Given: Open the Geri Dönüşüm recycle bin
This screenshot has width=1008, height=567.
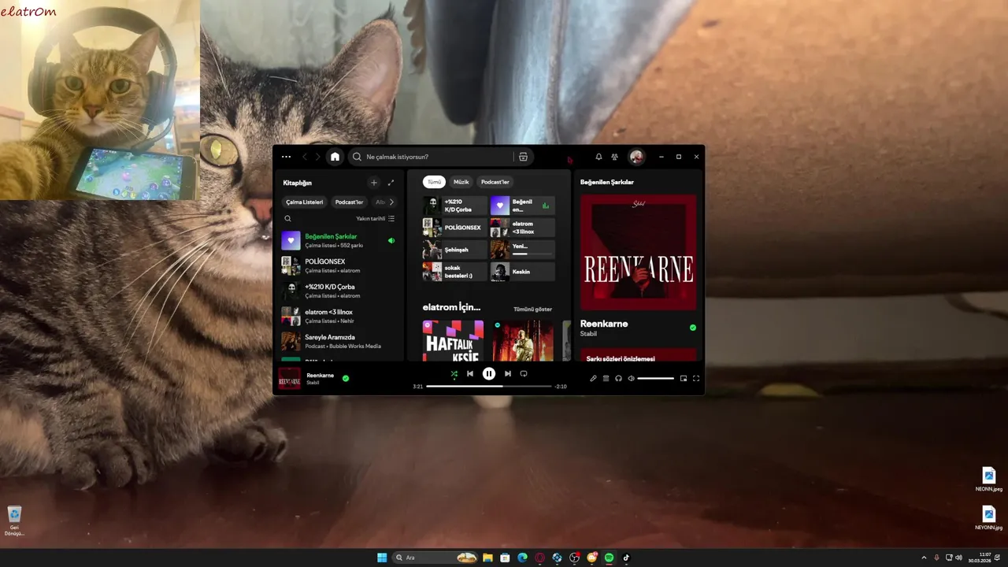Looking at the screenshot, I should 14,521.
